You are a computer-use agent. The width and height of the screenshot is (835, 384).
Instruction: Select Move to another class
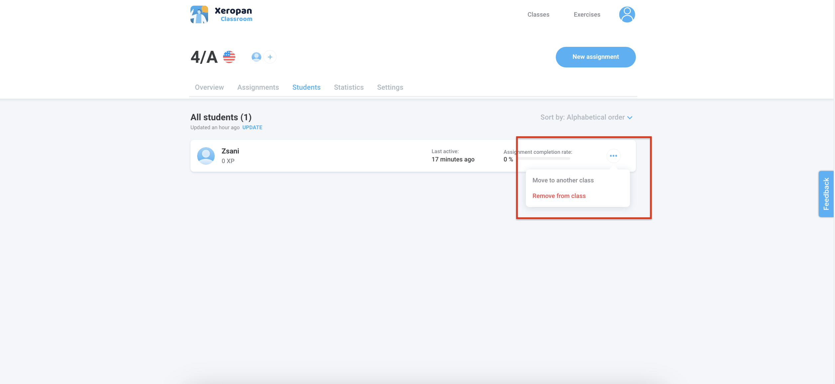pyautogui.click(x=563, y=180)
